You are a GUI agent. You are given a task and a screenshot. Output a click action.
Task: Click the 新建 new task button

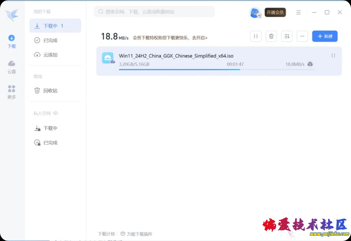325,36
